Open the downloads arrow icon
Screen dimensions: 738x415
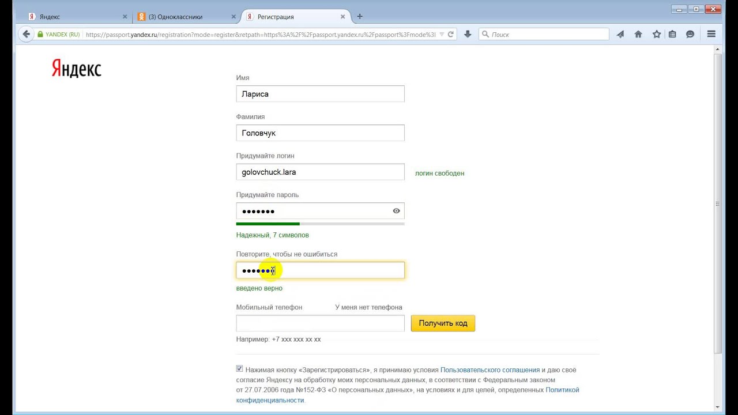pos(468,35)
